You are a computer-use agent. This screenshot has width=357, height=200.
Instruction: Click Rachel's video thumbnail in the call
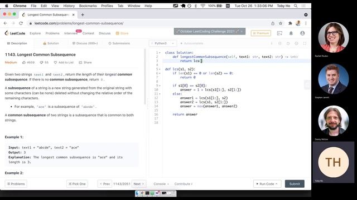[334, 37]
